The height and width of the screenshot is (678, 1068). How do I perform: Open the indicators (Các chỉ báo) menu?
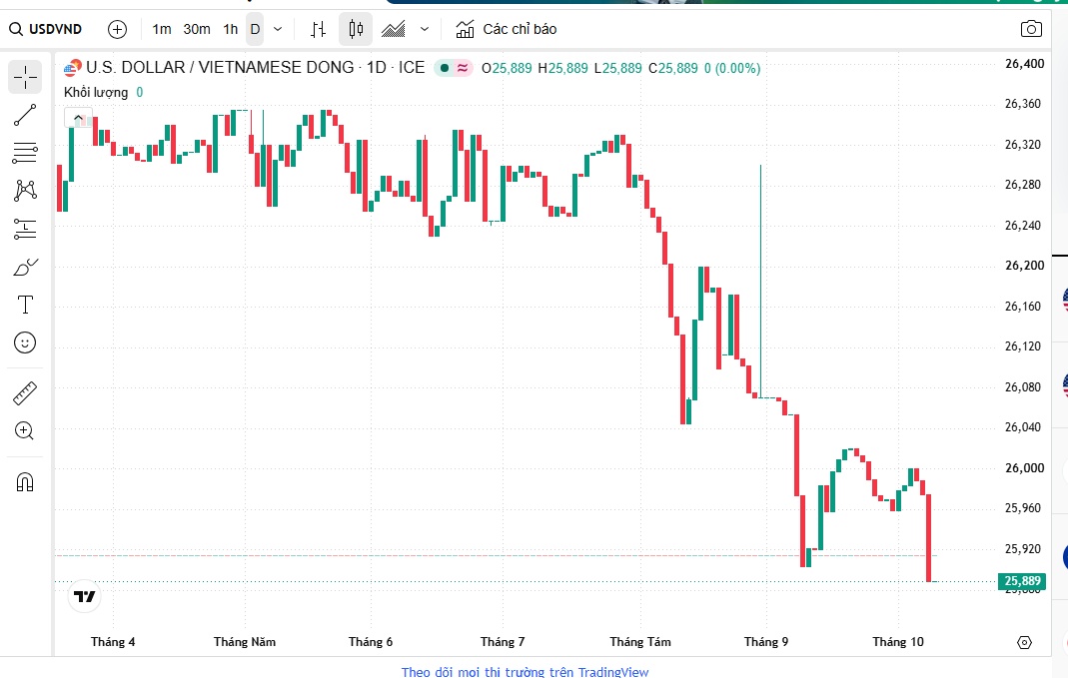[507, 29]
